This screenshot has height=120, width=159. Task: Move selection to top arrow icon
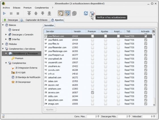point(29,13)
